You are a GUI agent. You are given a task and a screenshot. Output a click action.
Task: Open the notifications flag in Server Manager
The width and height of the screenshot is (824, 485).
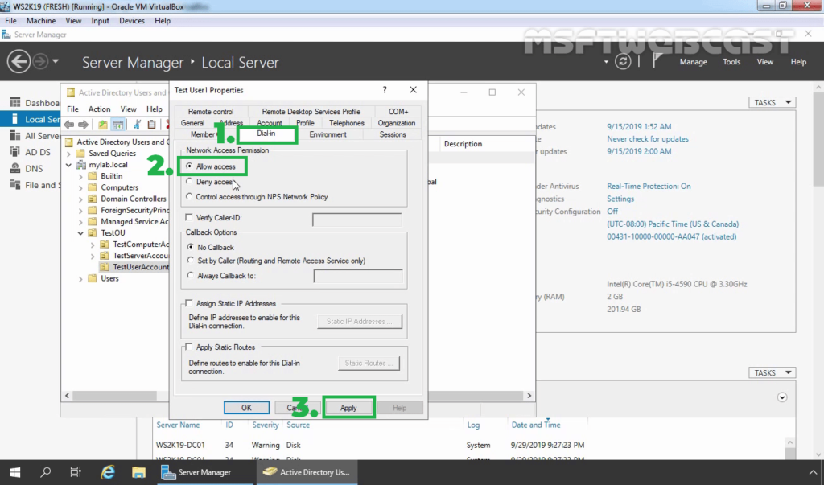[657, 60]
